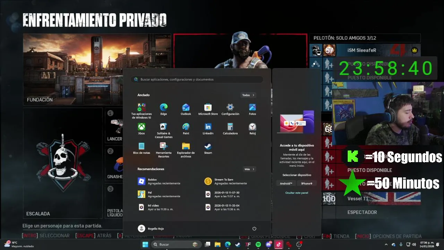This screenshot has width=444, height=250.
Task: Open the Reloj clock app
Action: point(253,129)
